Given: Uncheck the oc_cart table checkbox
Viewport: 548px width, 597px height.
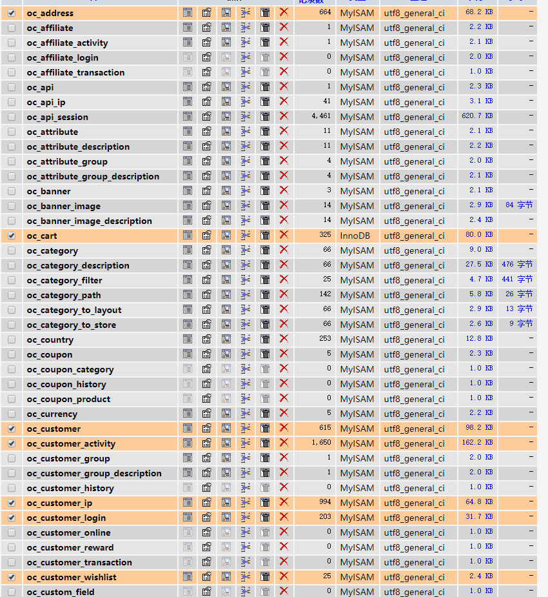Looking at the screenshot, I should coord(12,236).
